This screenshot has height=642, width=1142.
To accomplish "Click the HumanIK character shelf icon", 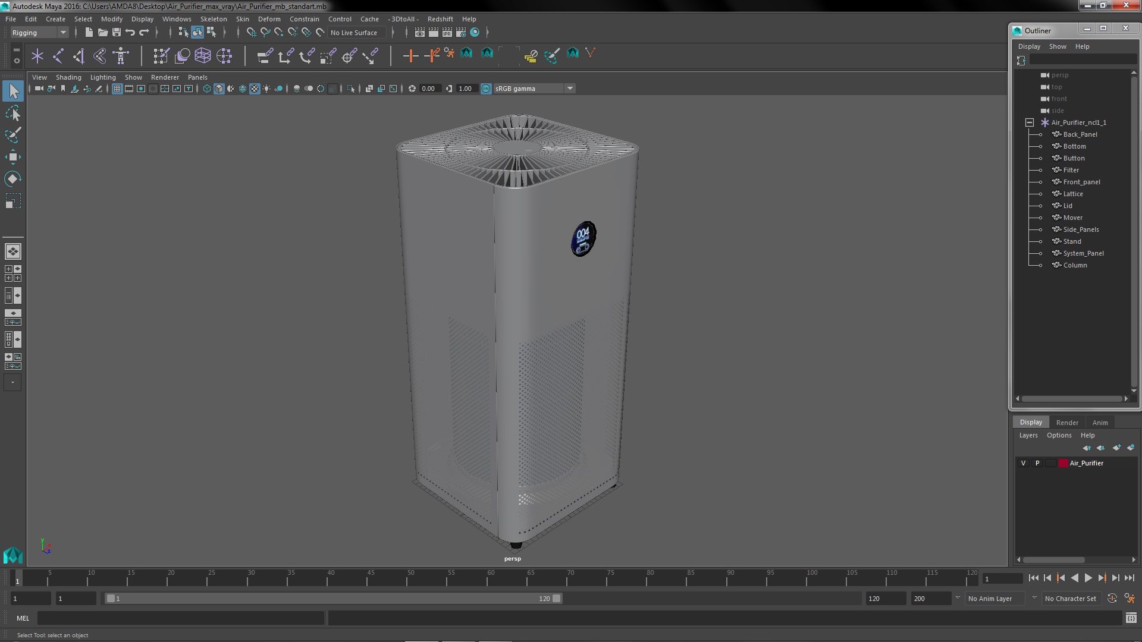I will click(x=121, y=56).
